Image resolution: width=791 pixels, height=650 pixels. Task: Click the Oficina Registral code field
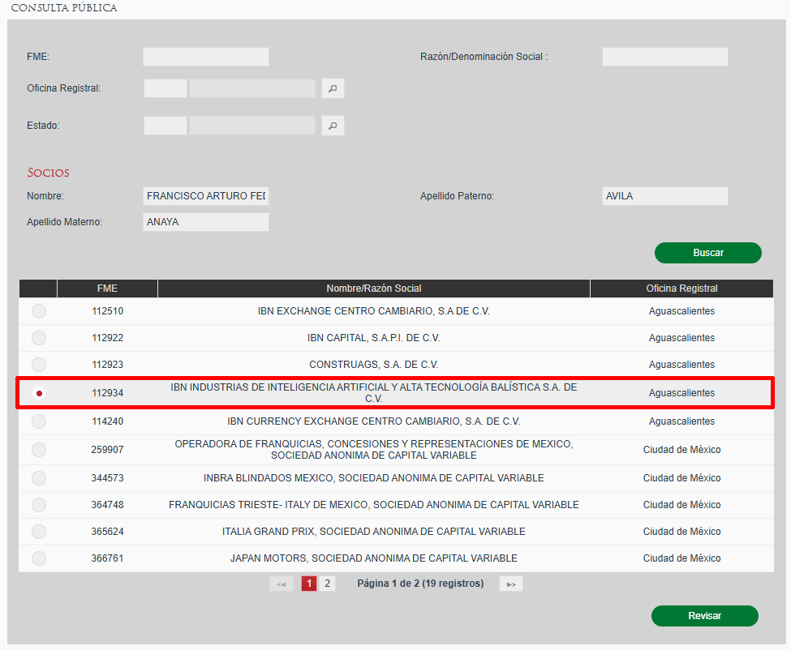pyautogui.click(x=166, y=88)
